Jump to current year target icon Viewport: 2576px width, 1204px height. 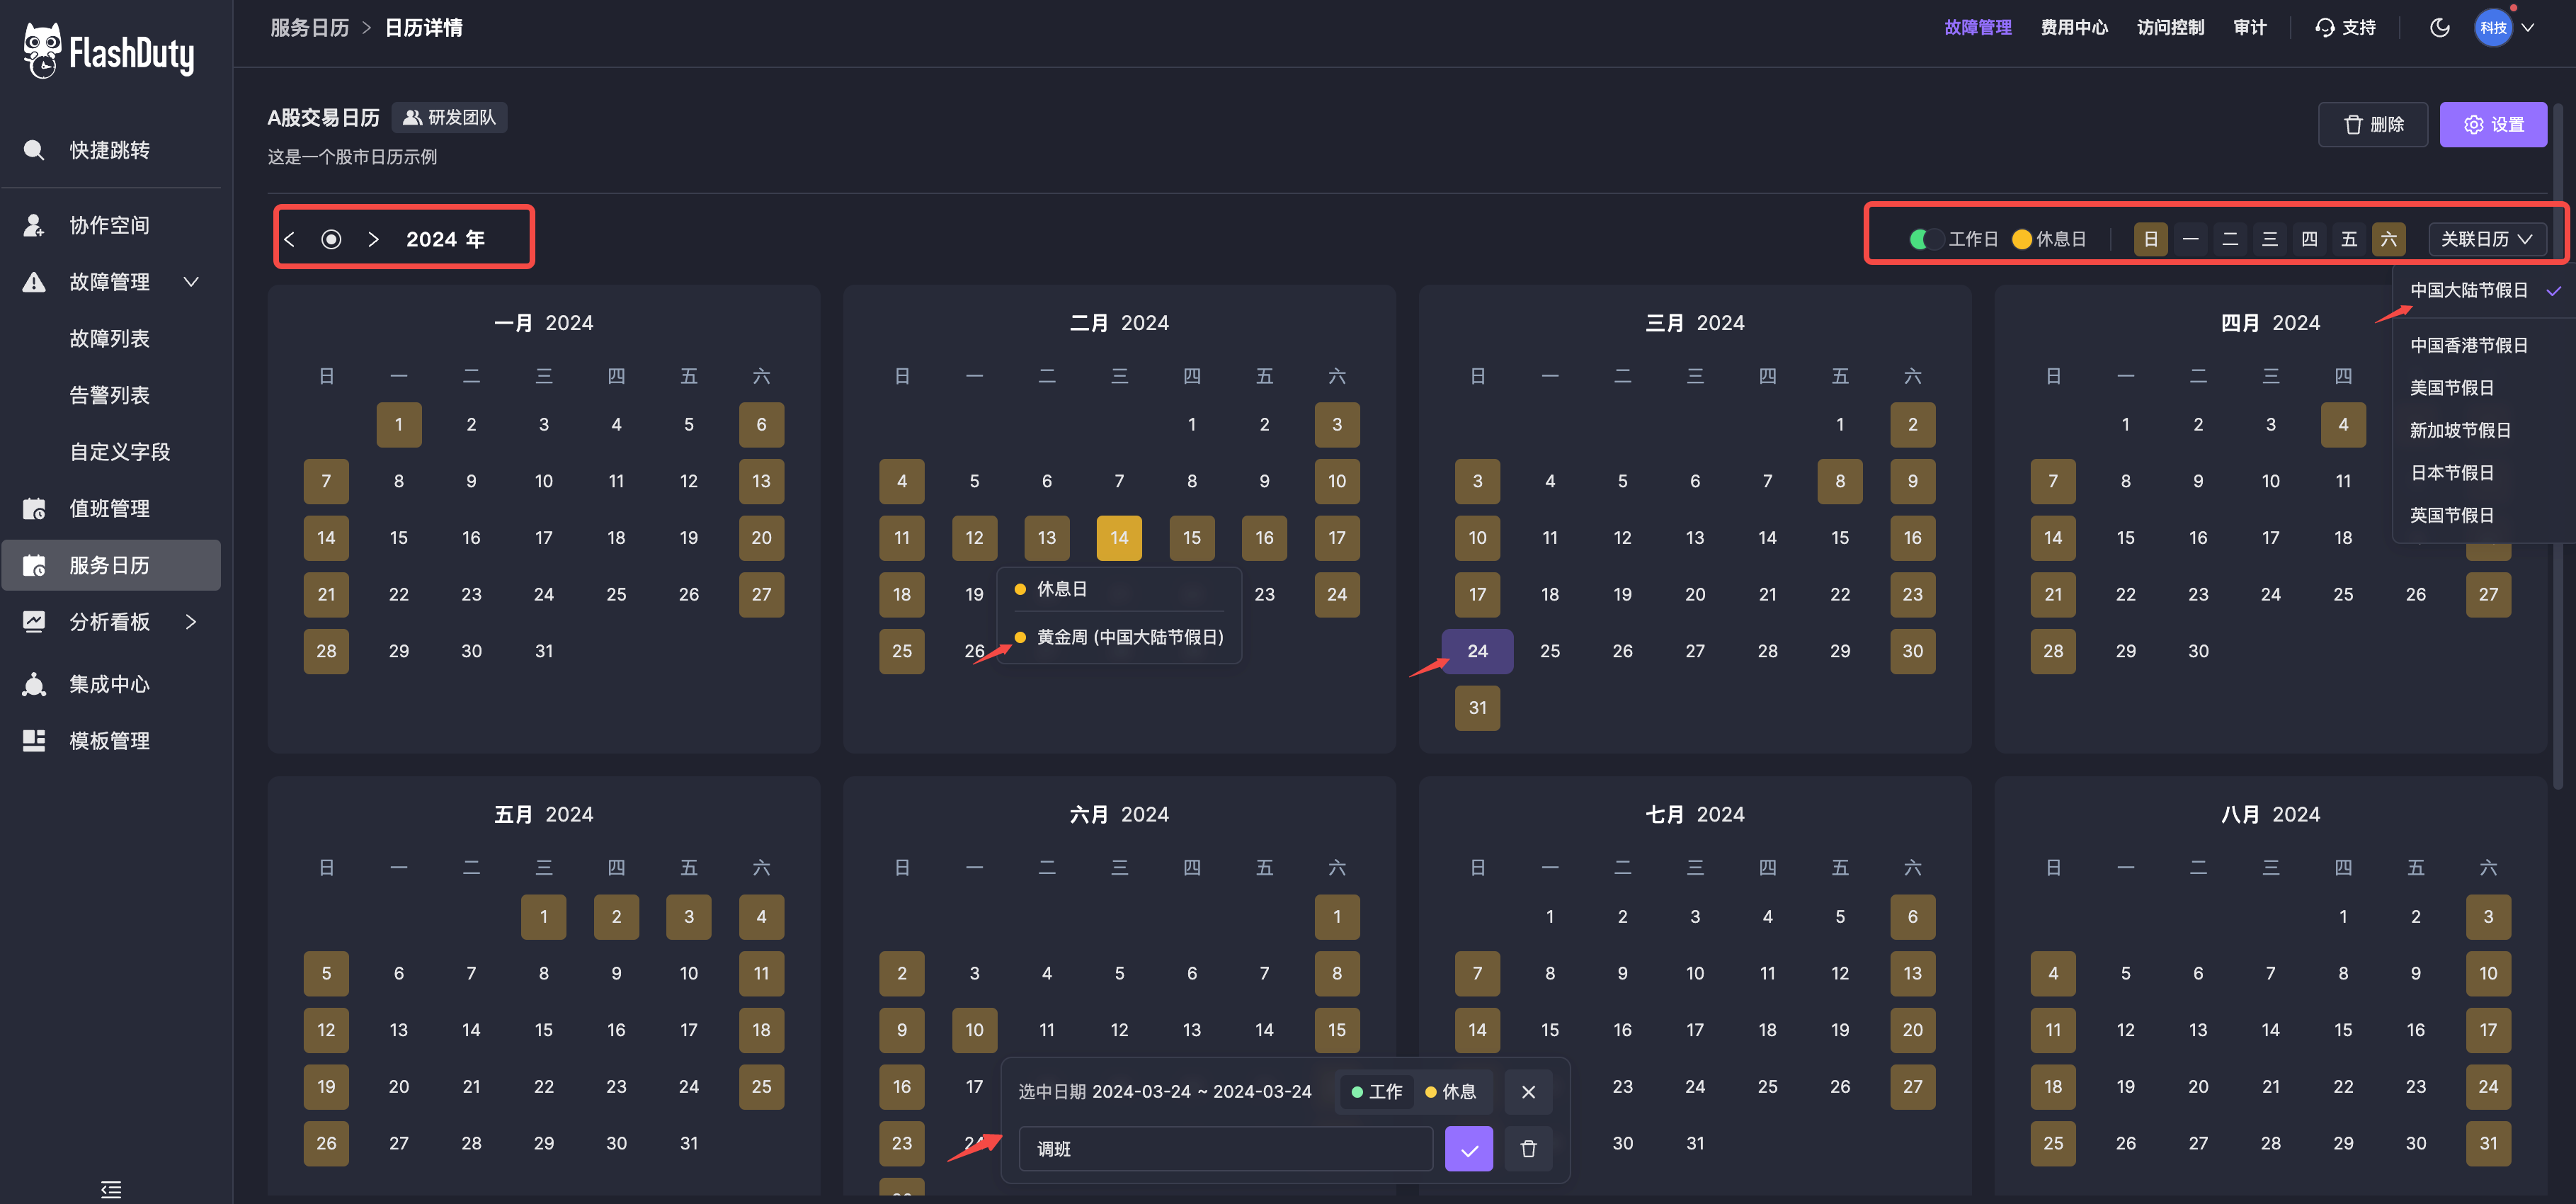(x=331, y=239)
